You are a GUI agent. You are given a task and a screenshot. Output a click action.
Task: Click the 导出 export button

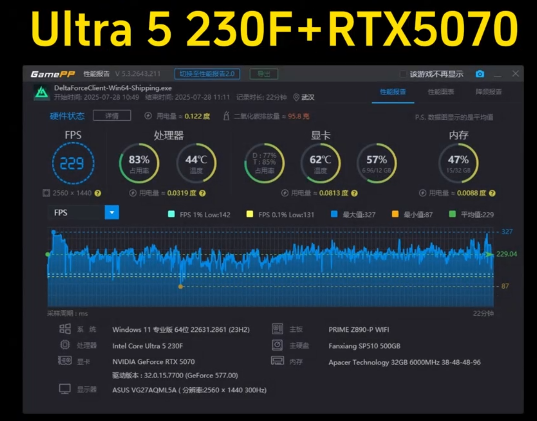pyautogui.click(x=264, y=74)
